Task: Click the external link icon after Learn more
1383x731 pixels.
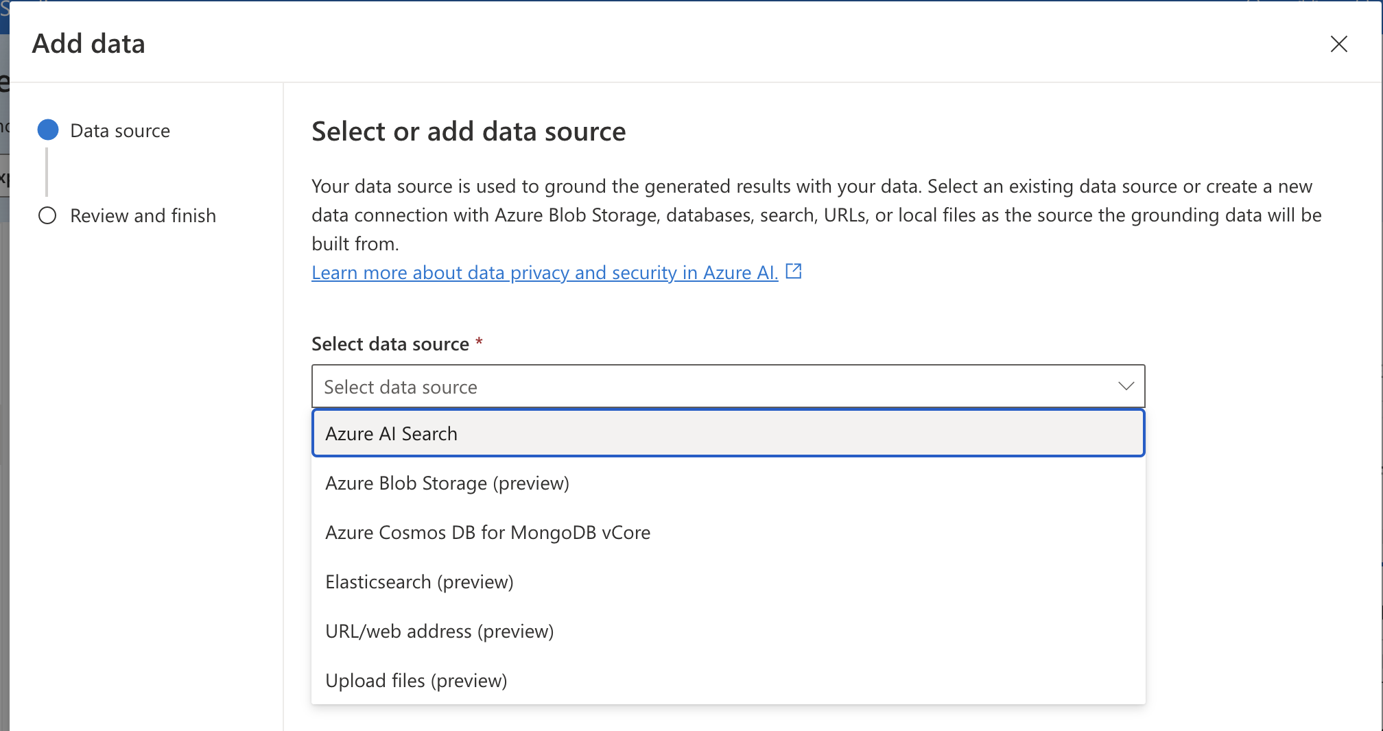Action: 794,272
